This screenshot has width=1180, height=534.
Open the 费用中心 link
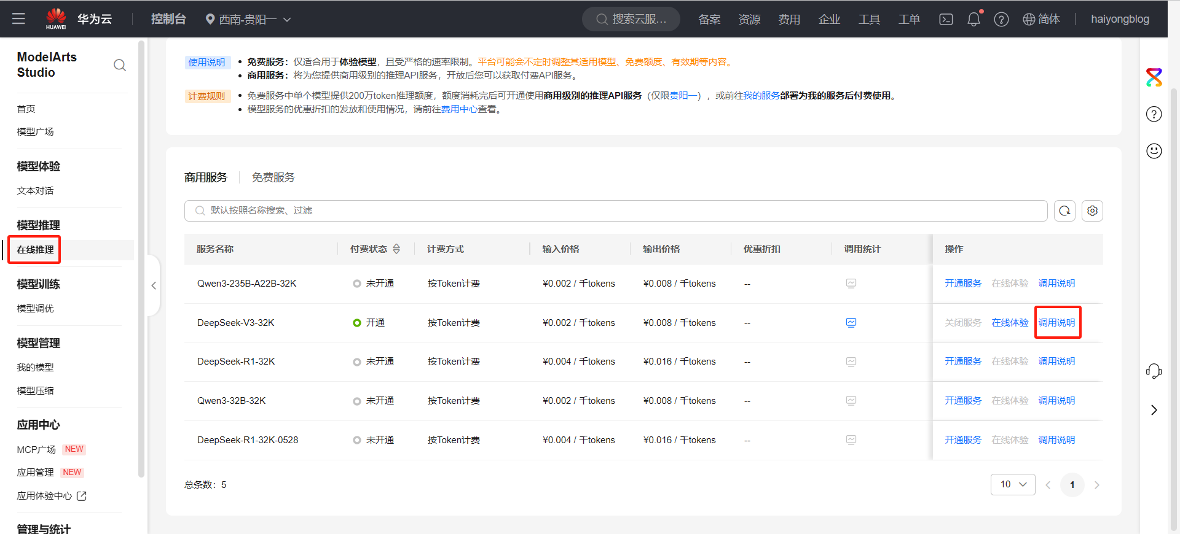coord(460,109)
